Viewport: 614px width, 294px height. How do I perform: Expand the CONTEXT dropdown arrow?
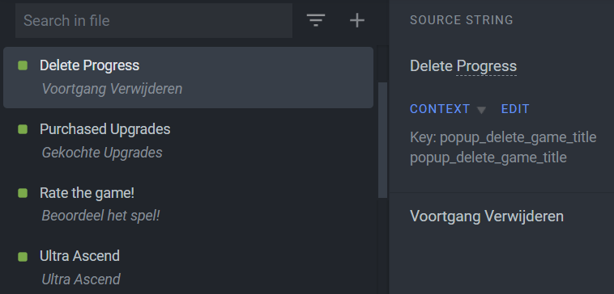(x=482, y=110)
